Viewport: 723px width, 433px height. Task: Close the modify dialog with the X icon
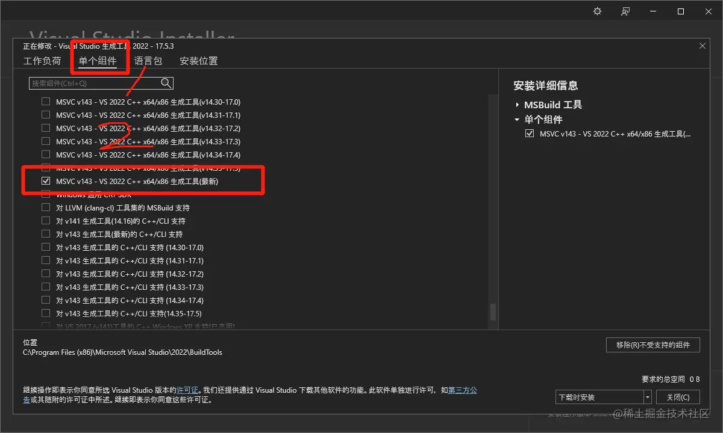point(703,46)
